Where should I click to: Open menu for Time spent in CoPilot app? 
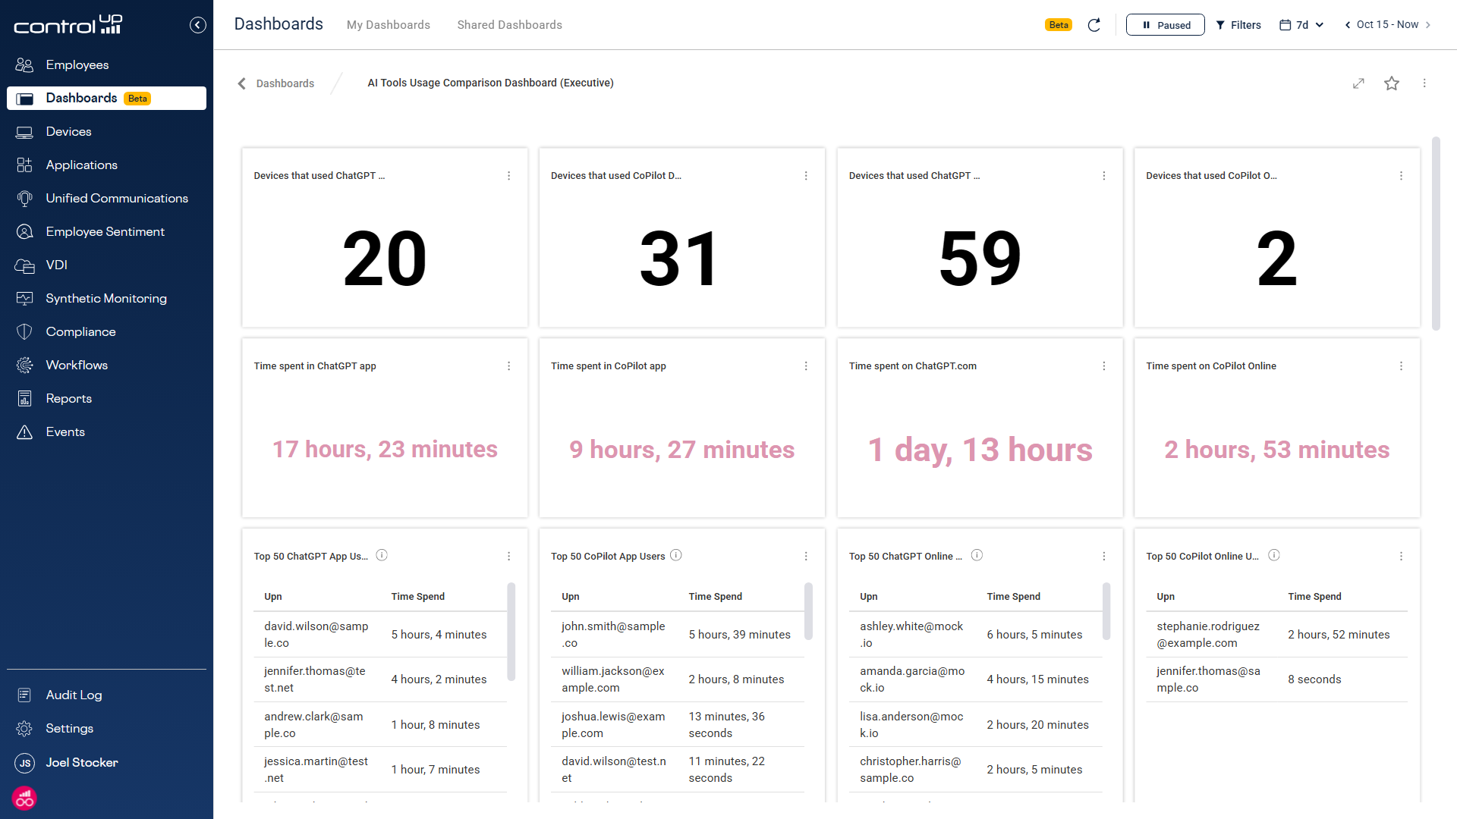click(x=806, y=366)
